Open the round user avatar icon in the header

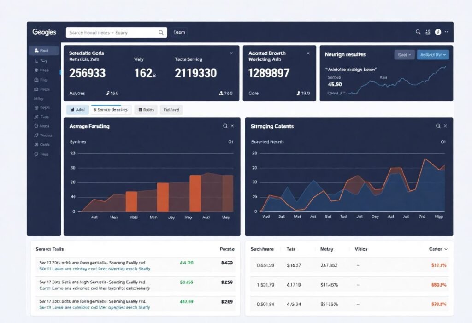pyautogui.click(x=438, y=32)
